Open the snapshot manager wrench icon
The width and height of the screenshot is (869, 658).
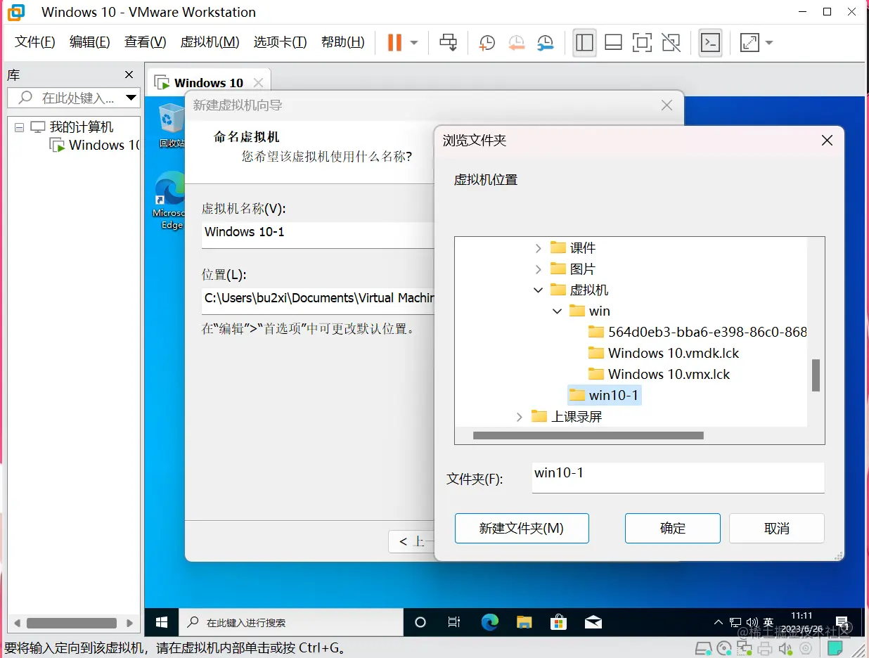click(545, 43)
